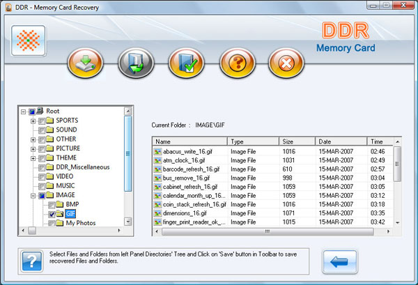Click the SOUND folder icon
Image resolution: width=418 pixels, height=285 pixels.
[50, 130]
